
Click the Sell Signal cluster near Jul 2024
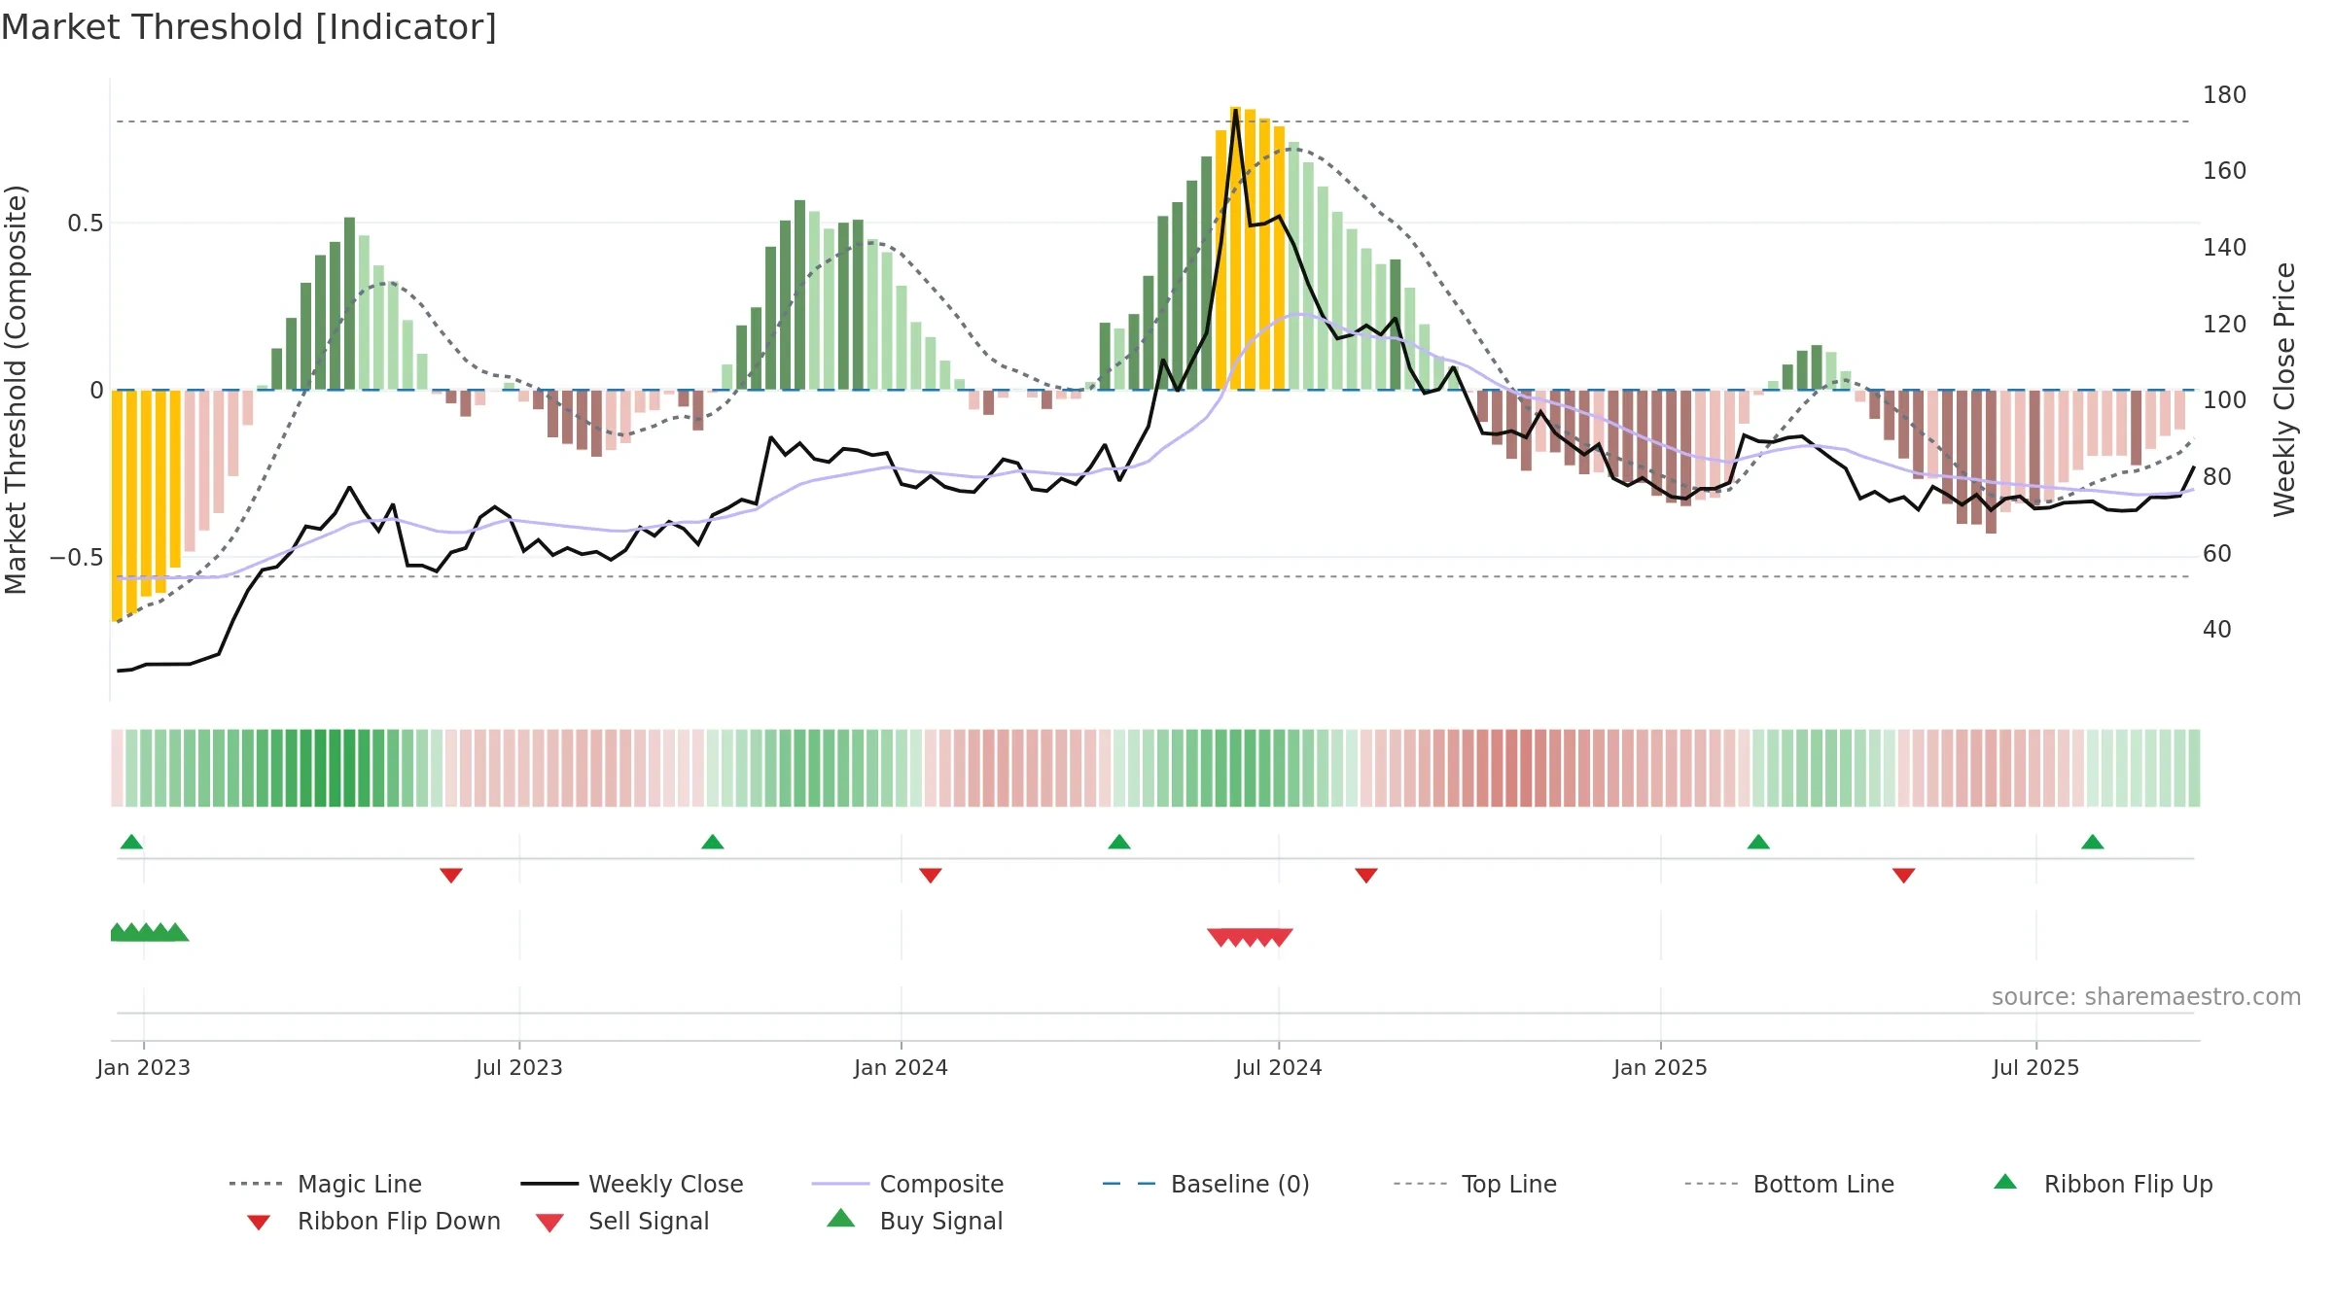(1250, 937)
